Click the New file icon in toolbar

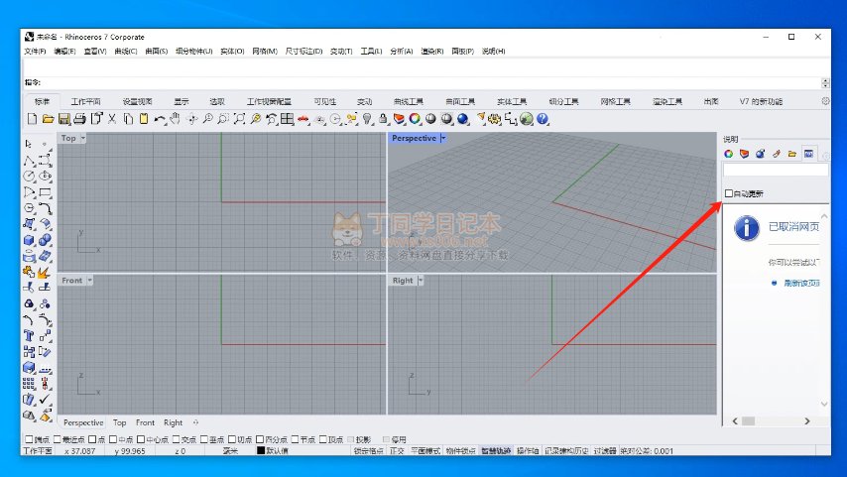[x=32, y=119]
